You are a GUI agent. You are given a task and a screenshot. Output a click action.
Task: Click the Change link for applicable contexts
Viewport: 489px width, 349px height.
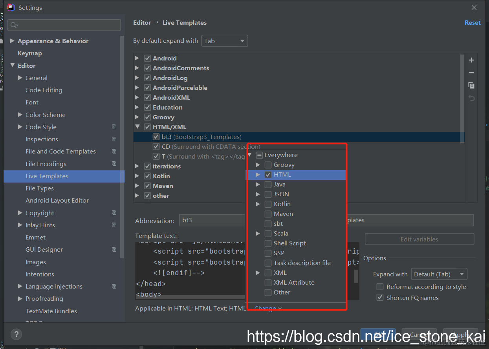[268, 309]
